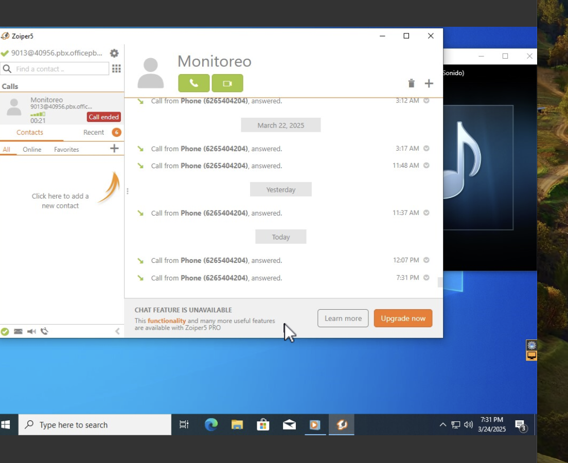Expand options for 3:12 AM call
The image size is (568, 463).
coord(427,100)
